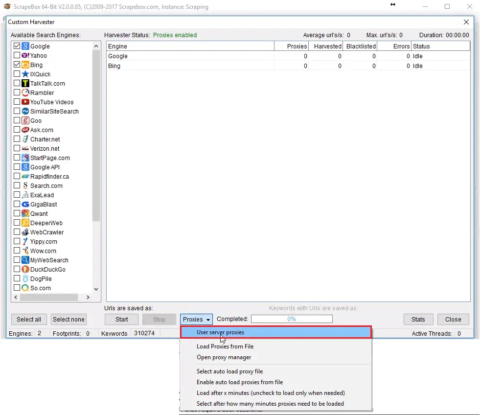Select Open proxy manager menu entry
The image size is (480, 415).
[x=224, y=357]
